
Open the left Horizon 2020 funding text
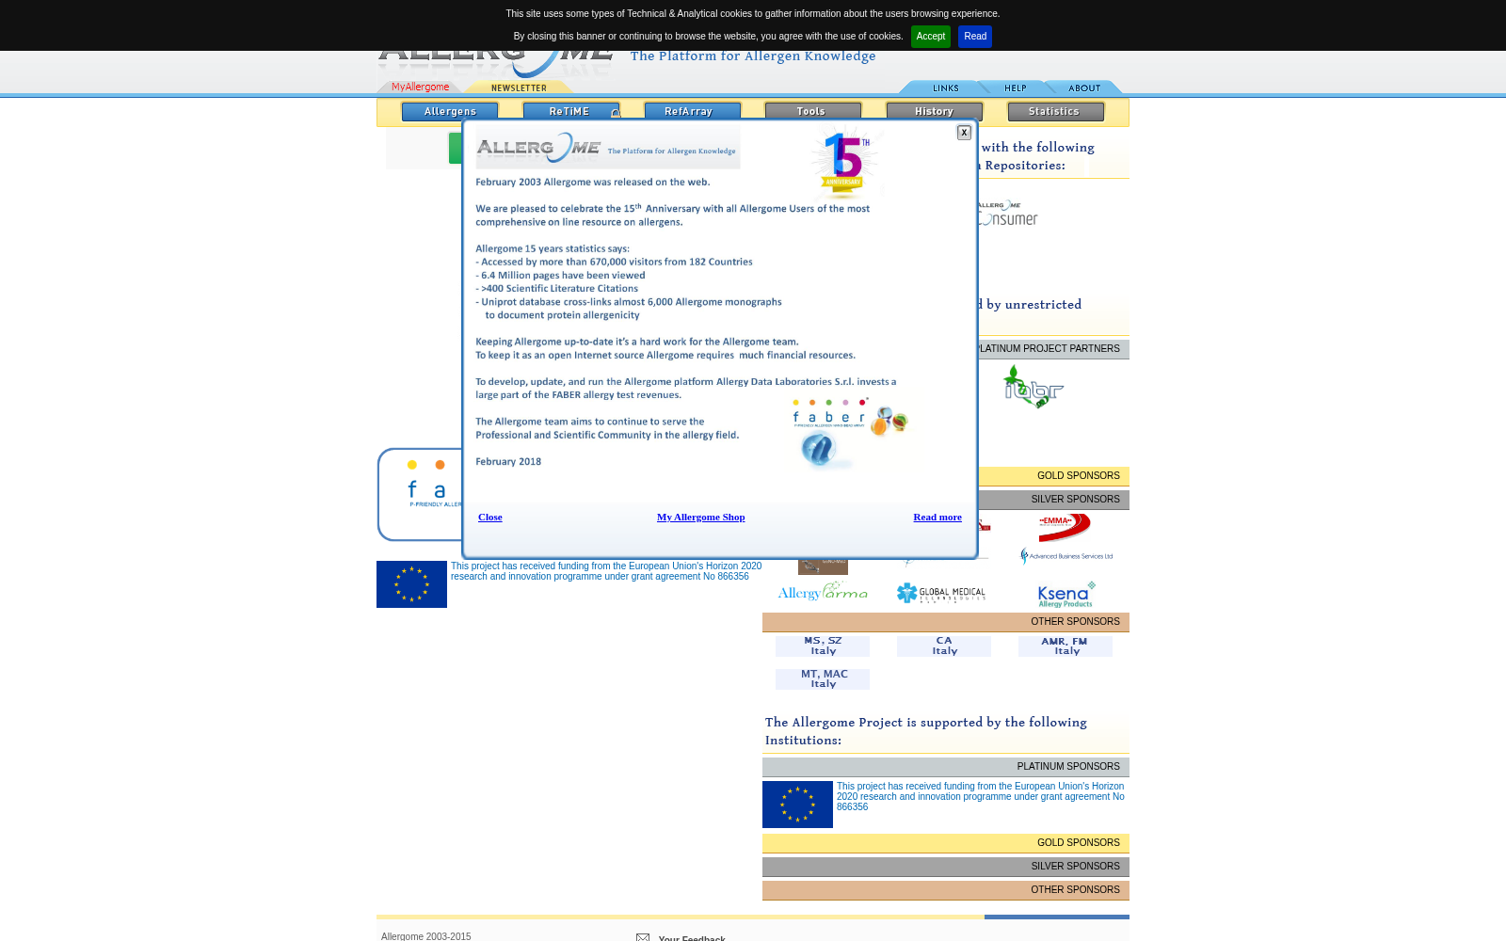click(x=606, y=571)
